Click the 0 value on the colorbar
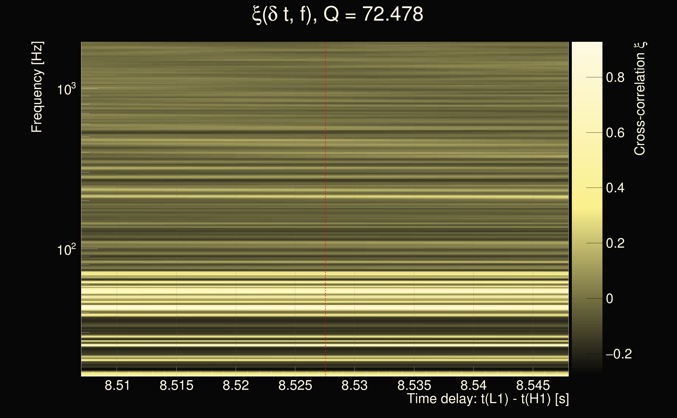The image size is (677, 418). (609, 299)
